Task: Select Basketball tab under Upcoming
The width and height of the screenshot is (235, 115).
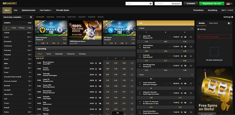Action: 59,54
